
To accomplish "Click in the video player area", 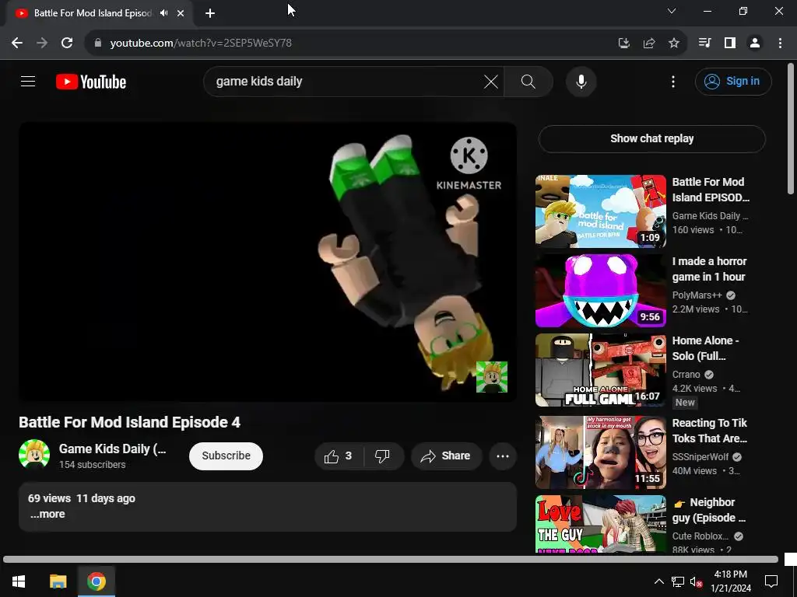I will [268, 261].
